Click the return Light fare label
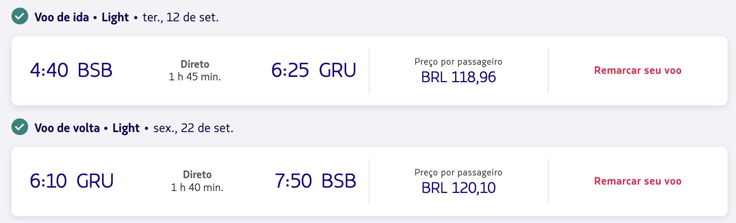This screenshot has height=223, width=736. [x=126, y=128]
